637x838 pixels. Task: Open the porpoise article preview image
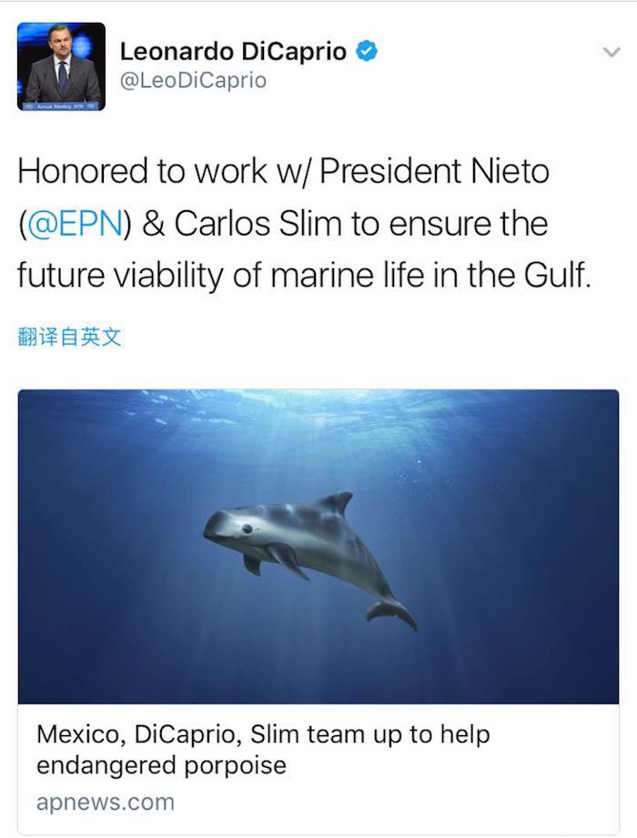pos(318,546)
